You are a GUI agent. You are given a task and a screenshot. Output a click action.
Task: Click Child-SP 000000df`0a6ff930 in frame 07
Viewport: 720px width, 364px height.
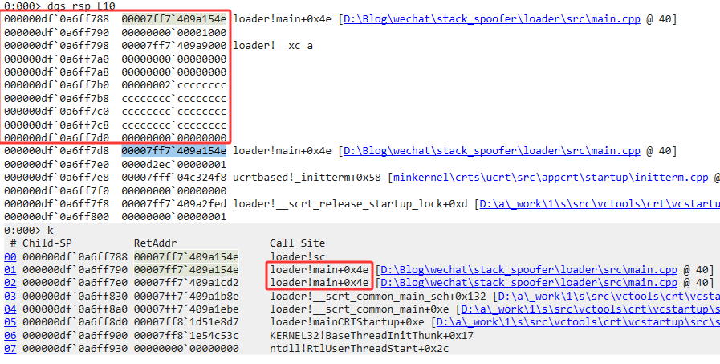point(75,349)
